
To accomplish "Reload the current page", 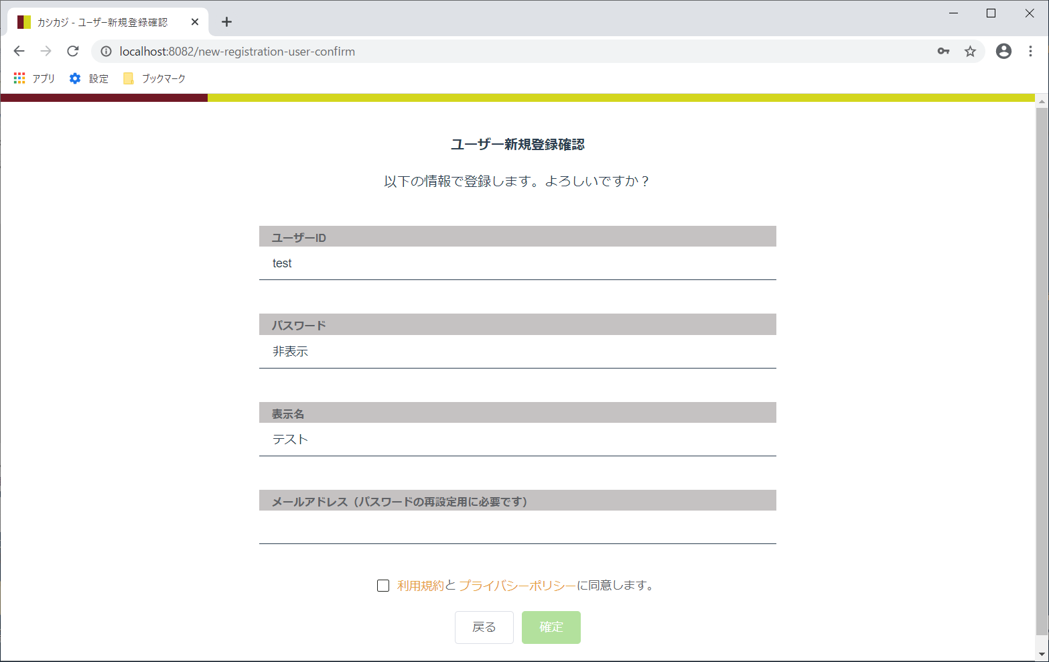I will pyautogui.click(x=73, y=51).
